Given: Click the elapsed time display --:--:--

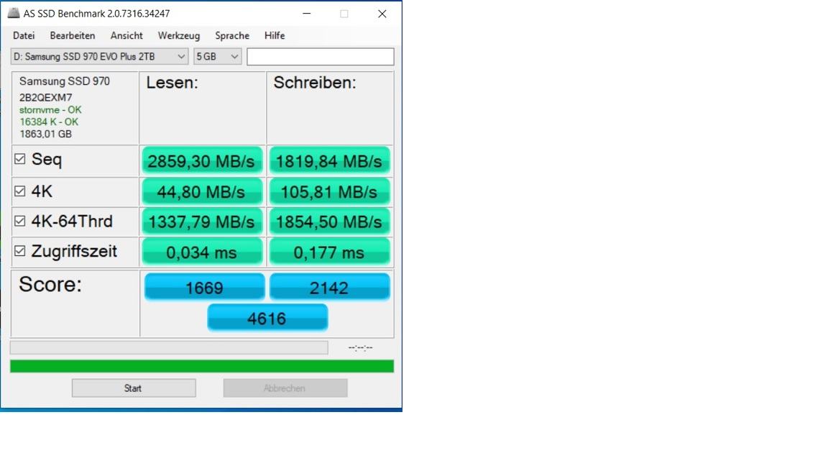Looking at the screenshot, I should (361, 347).
